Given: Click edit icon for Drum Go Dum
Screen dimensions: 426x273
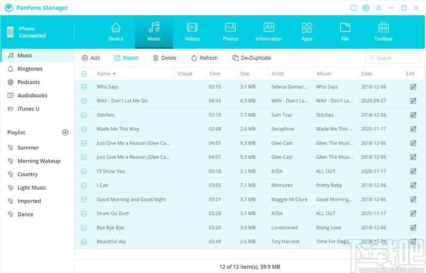Looking at the screenshot, I should (413, 213).
